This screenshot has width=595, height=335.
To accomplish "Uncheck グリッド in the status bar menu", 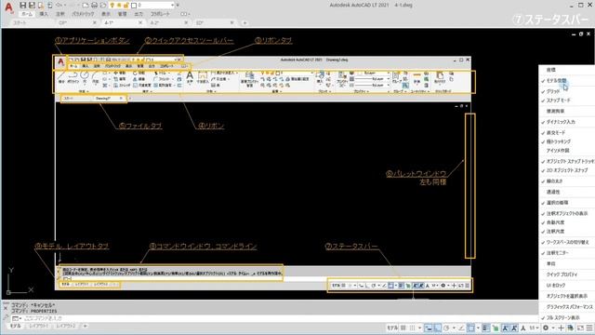I will pos(553,91).
